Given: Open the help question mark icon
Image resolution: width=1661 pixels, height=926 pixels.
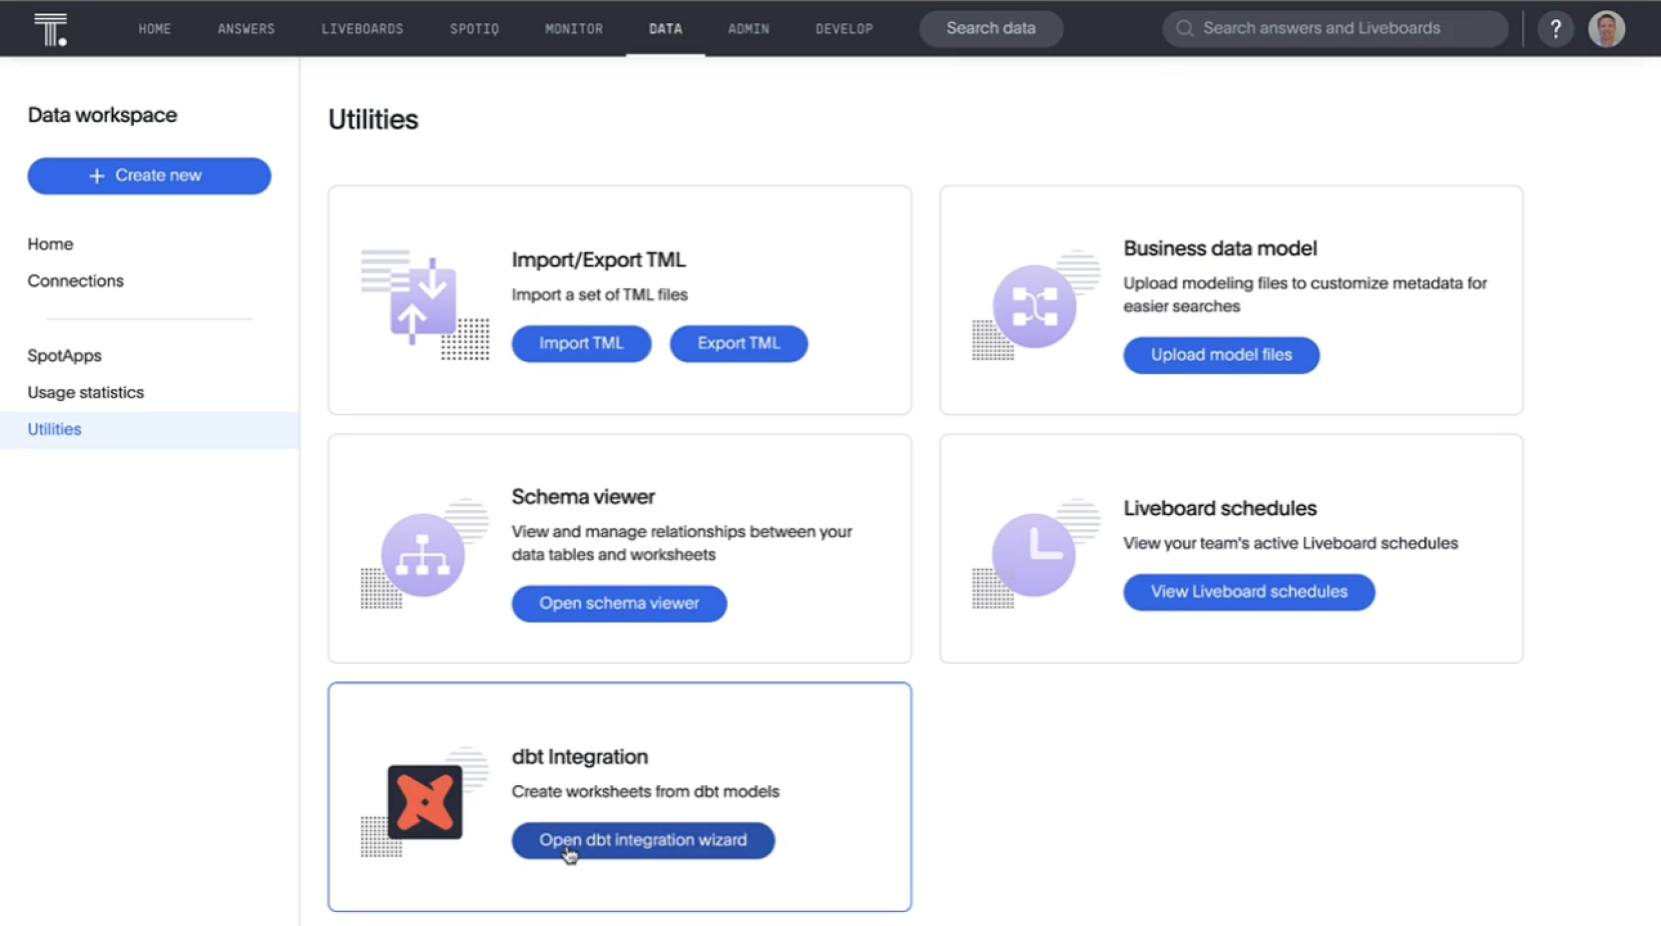Looking at the screenshot, I should click(1555, 29).
